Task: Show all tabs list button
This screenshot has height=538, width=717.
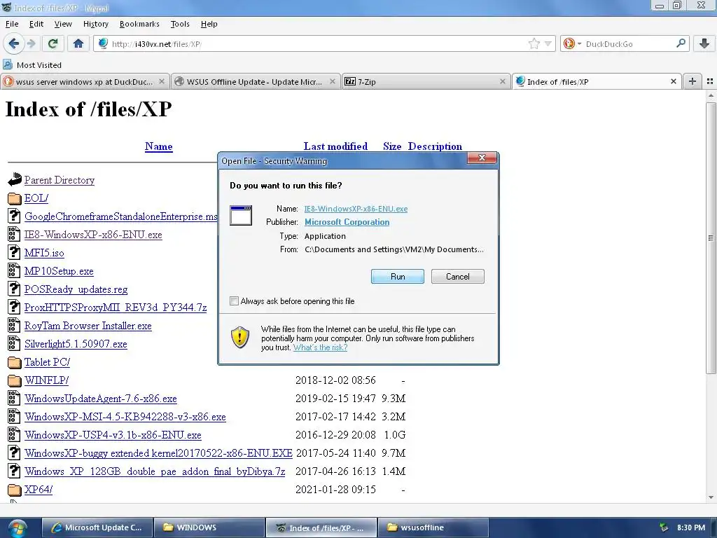Action: [710, 81]
